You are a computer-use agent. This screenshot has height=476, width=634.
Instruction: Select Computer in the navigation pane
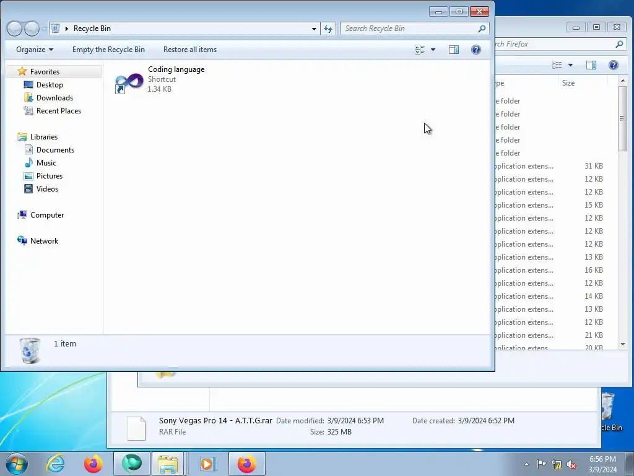(47, 215)
